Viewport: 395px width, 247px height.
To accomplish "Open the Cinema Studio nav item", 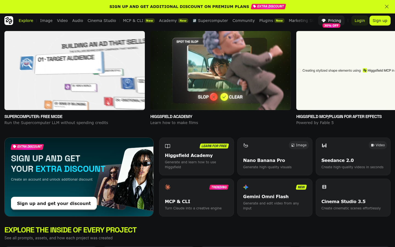I will (x=102, y=21).
